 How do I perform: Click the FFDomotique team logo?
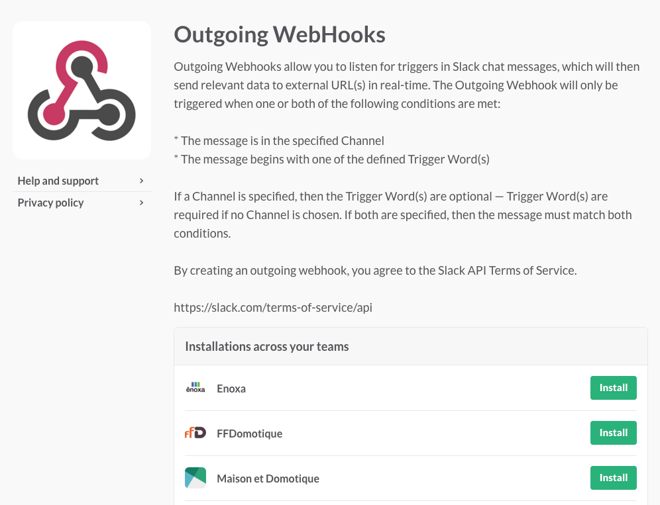(x=195, y=433)
